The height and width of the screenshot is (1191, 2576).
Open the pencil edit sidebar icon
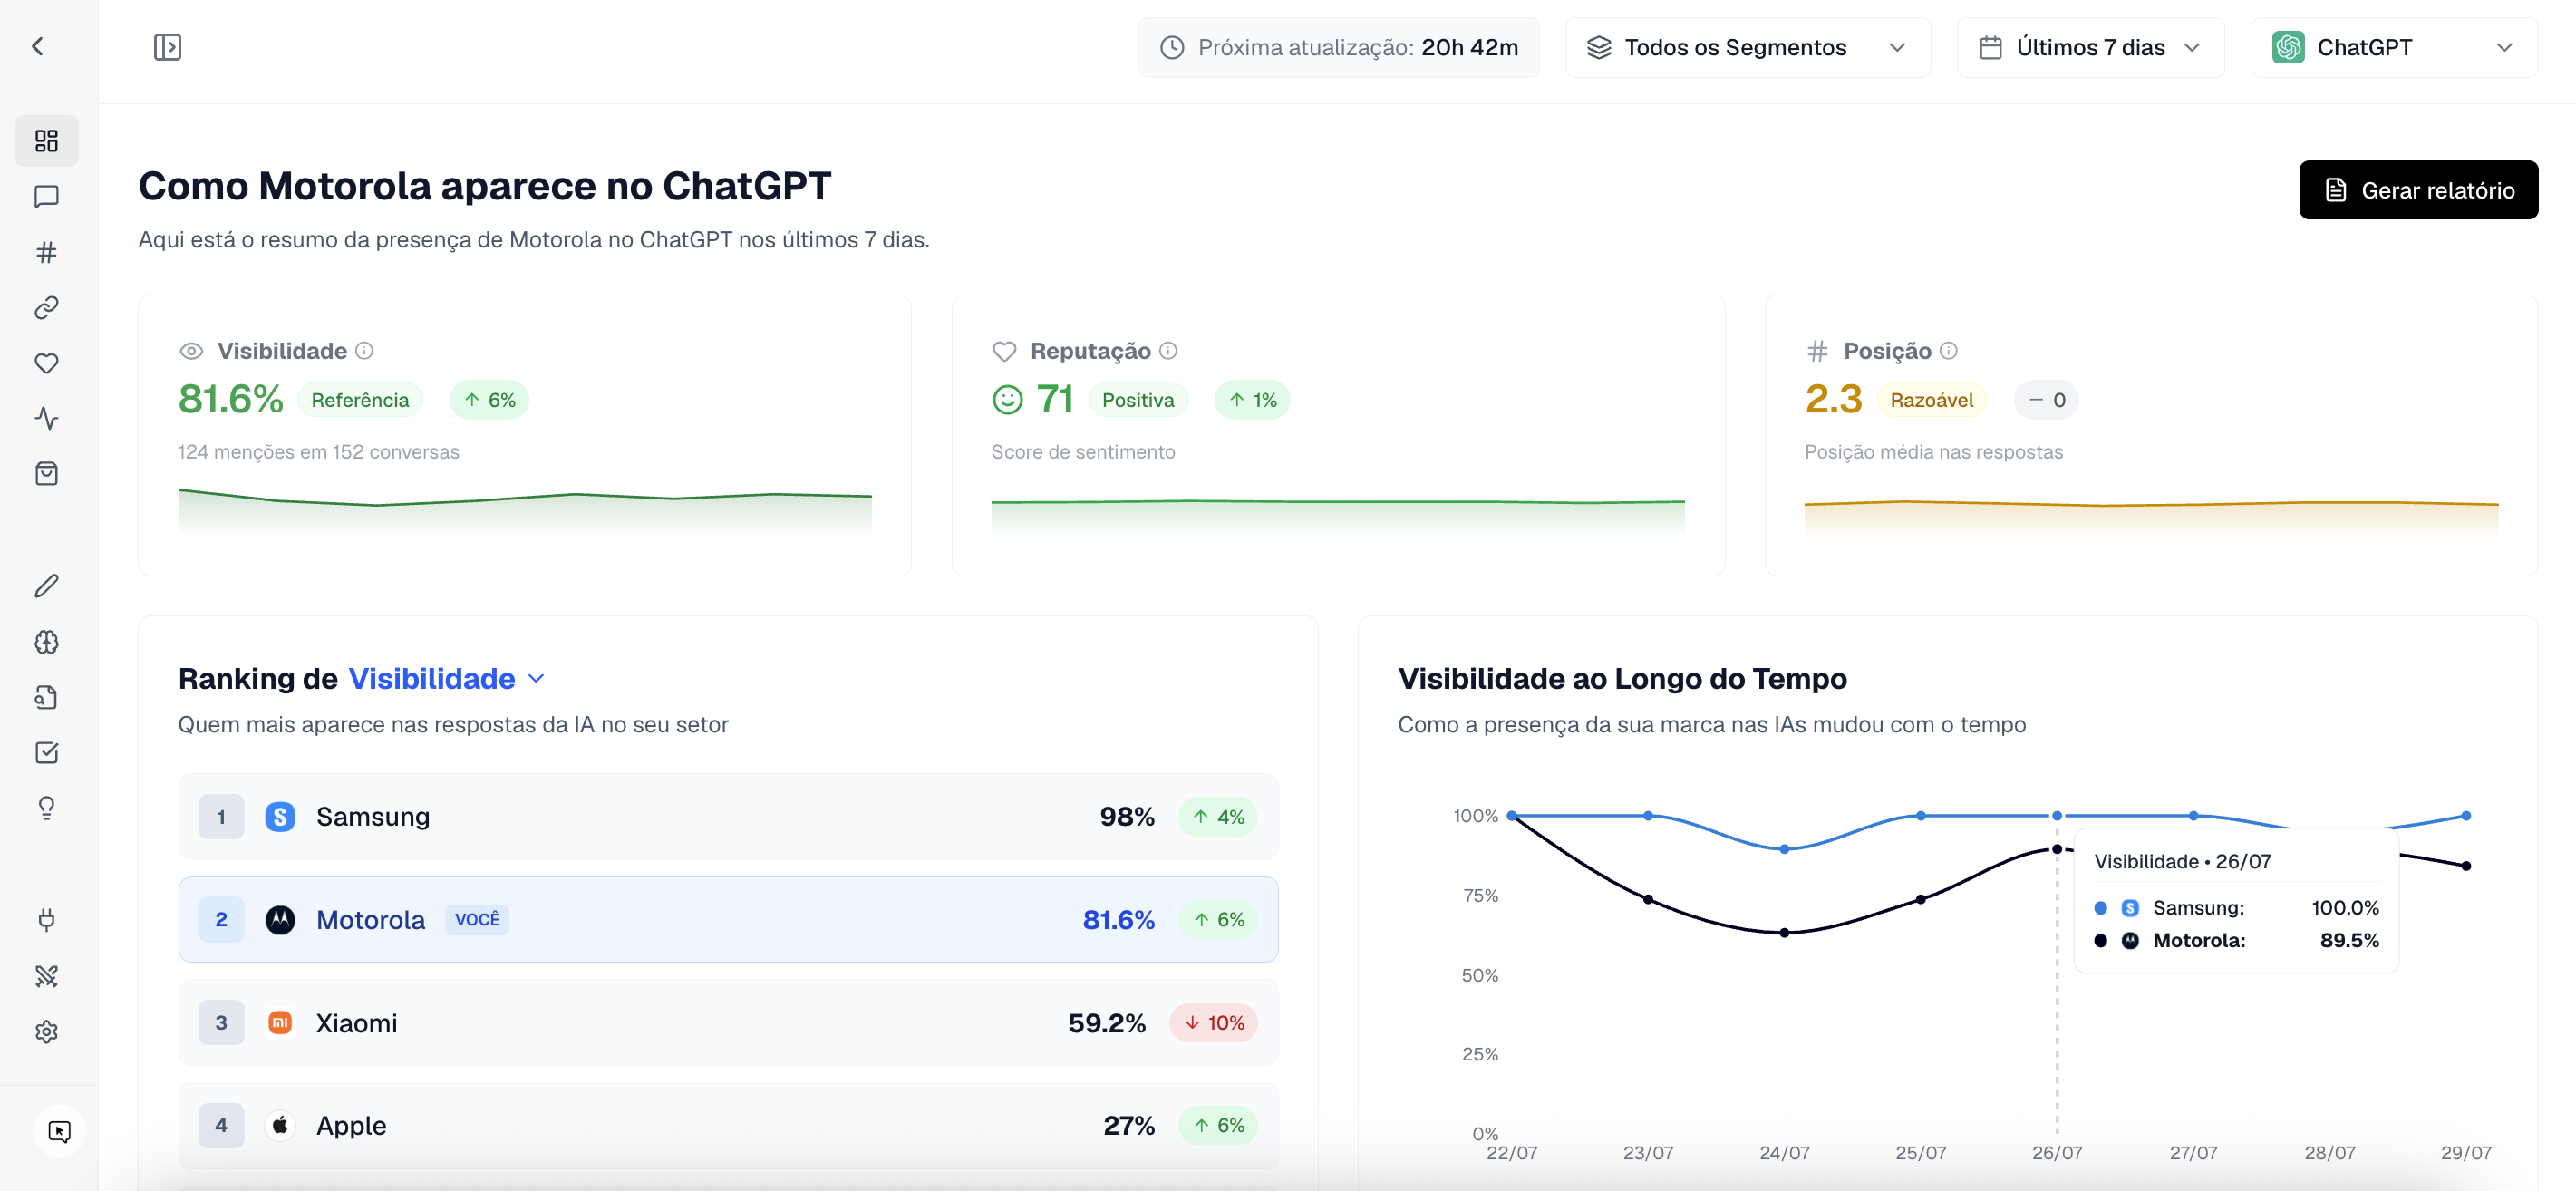click(46, 586)
